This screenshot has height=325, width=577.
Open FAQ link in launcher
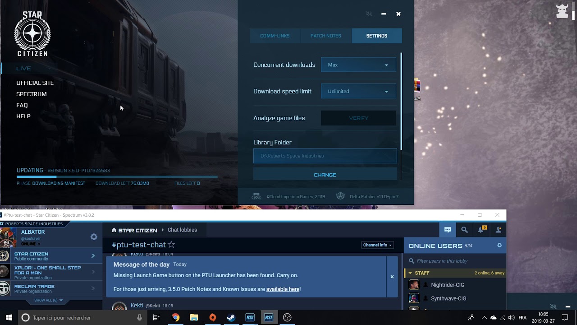click(x=22, y=105)
